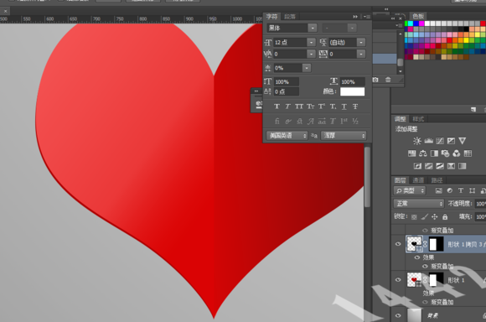Image resolution: width=486 pixels, height=322 pixels.
Task: Open the 样式 panel tab
Action: (x=418, y=119)
